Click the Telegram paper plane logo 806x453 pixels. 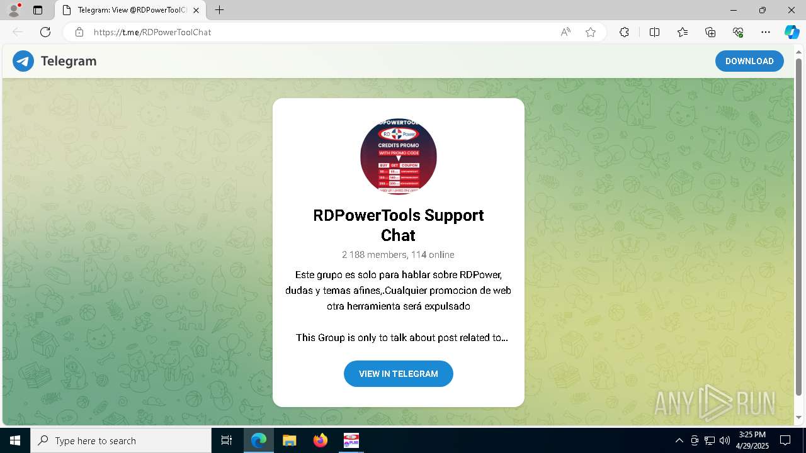[23, 61]
